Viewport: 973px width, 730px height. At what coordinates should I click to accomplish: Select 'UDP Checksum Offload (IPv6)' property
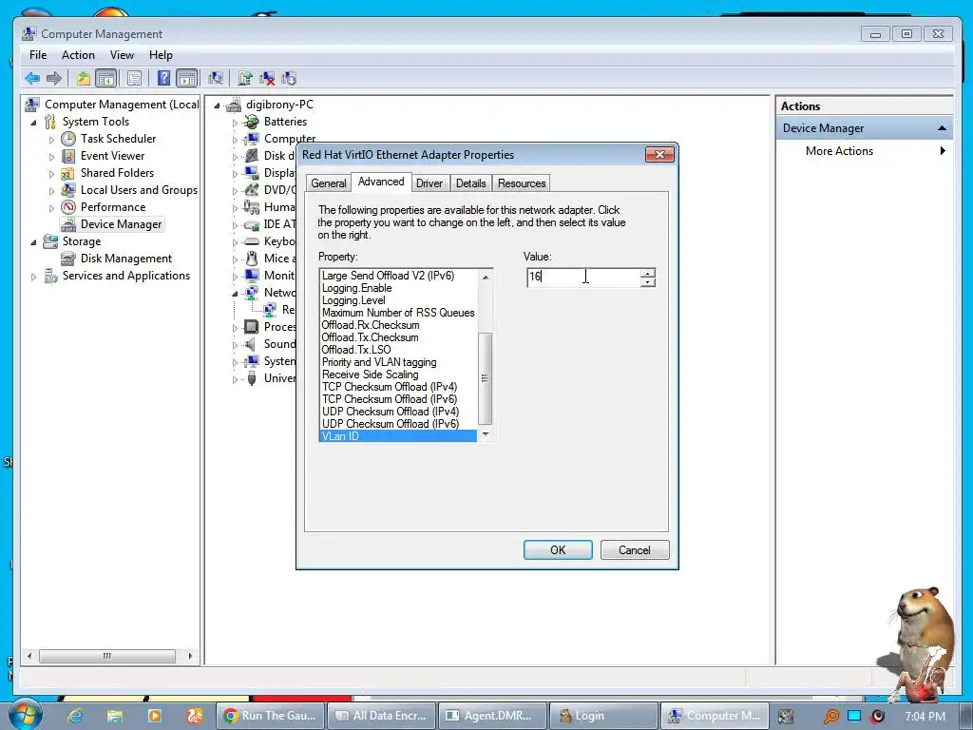(391, 424)
